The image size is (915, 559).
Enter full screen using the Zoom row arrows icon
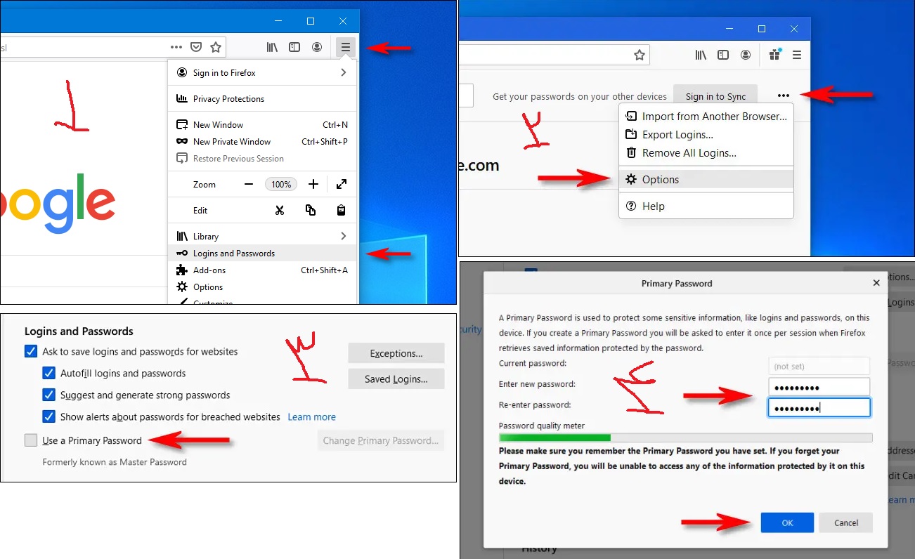[341, 184]
